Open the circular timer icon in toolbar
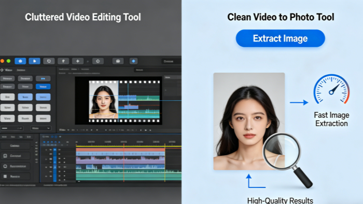363x204 pixels. click(97, 61)
